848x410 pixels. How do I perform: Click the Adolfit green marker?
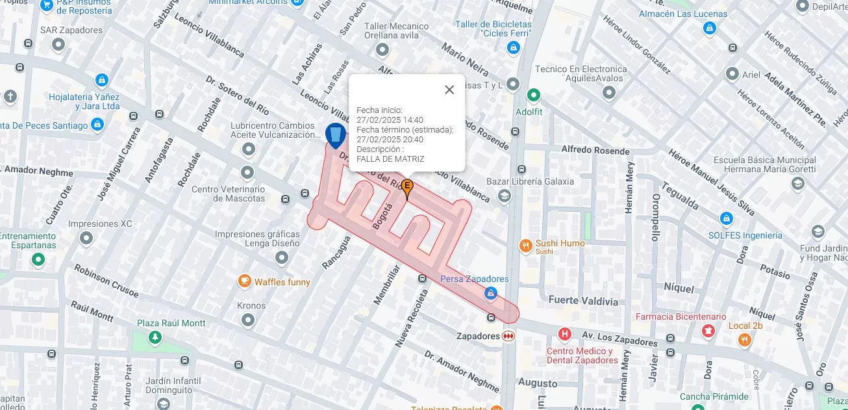(x=534, y=96)
